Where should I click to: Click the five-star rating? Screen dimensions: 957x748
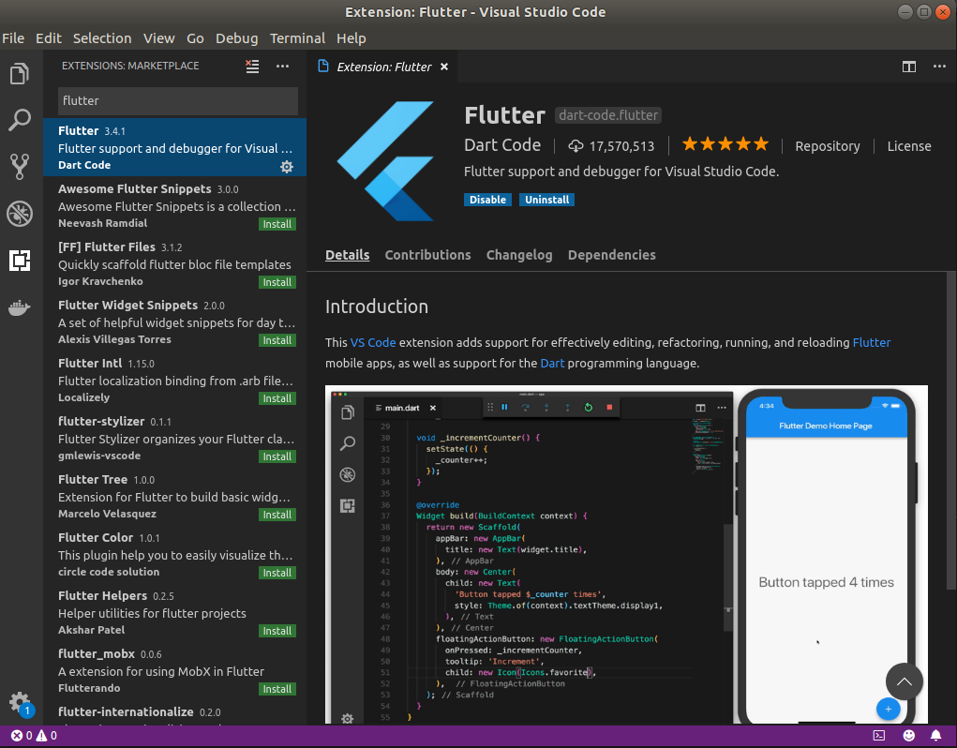(725, 144)
